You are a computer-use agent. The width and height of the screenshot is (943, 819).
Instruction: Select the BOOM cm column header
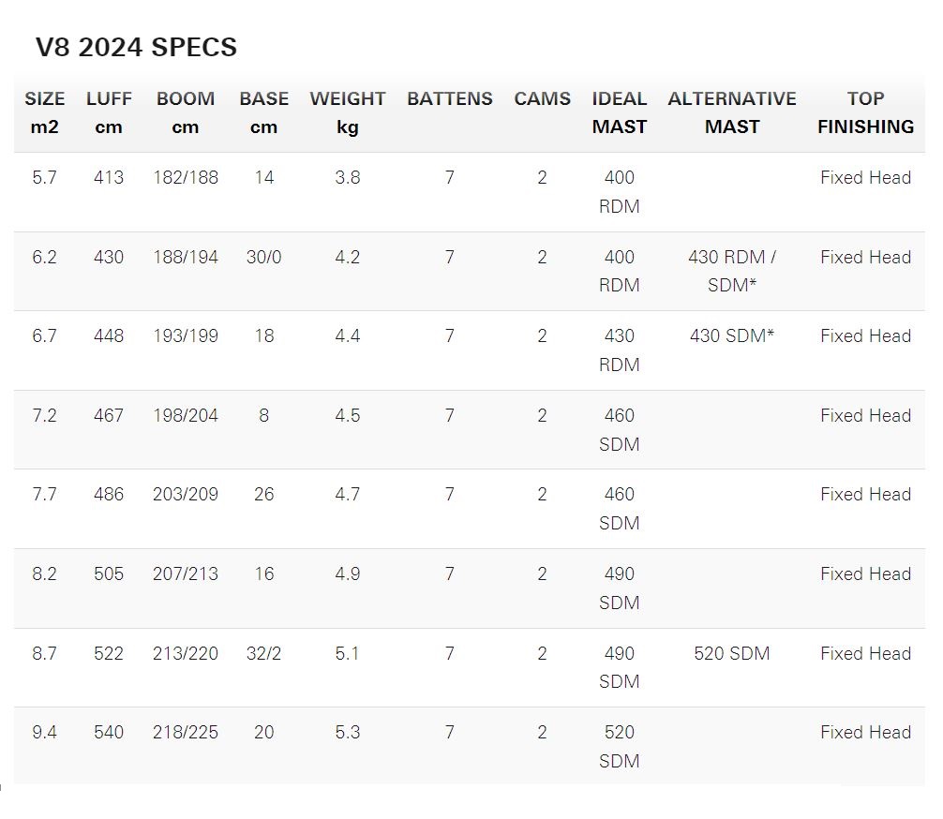186,112
